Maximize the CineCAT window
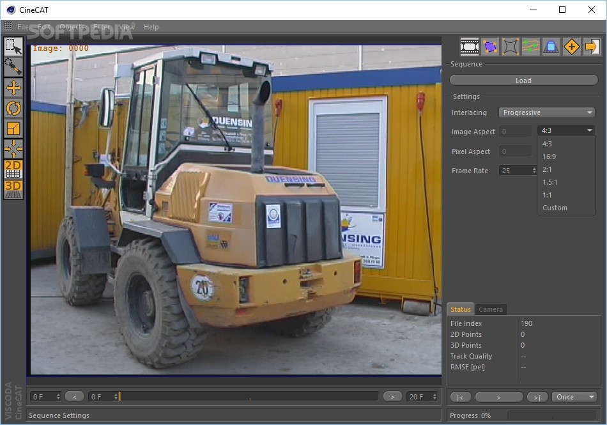This screenshot has height=425, width=607. point(562,10)
